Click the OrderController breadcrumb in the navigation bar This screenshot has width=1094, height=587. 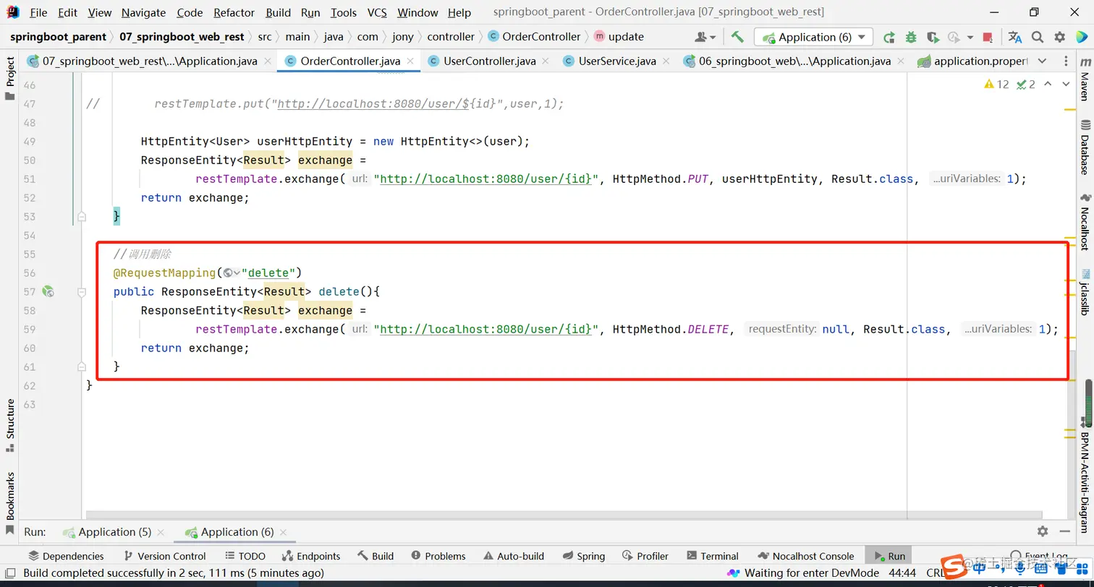(535, 37)
